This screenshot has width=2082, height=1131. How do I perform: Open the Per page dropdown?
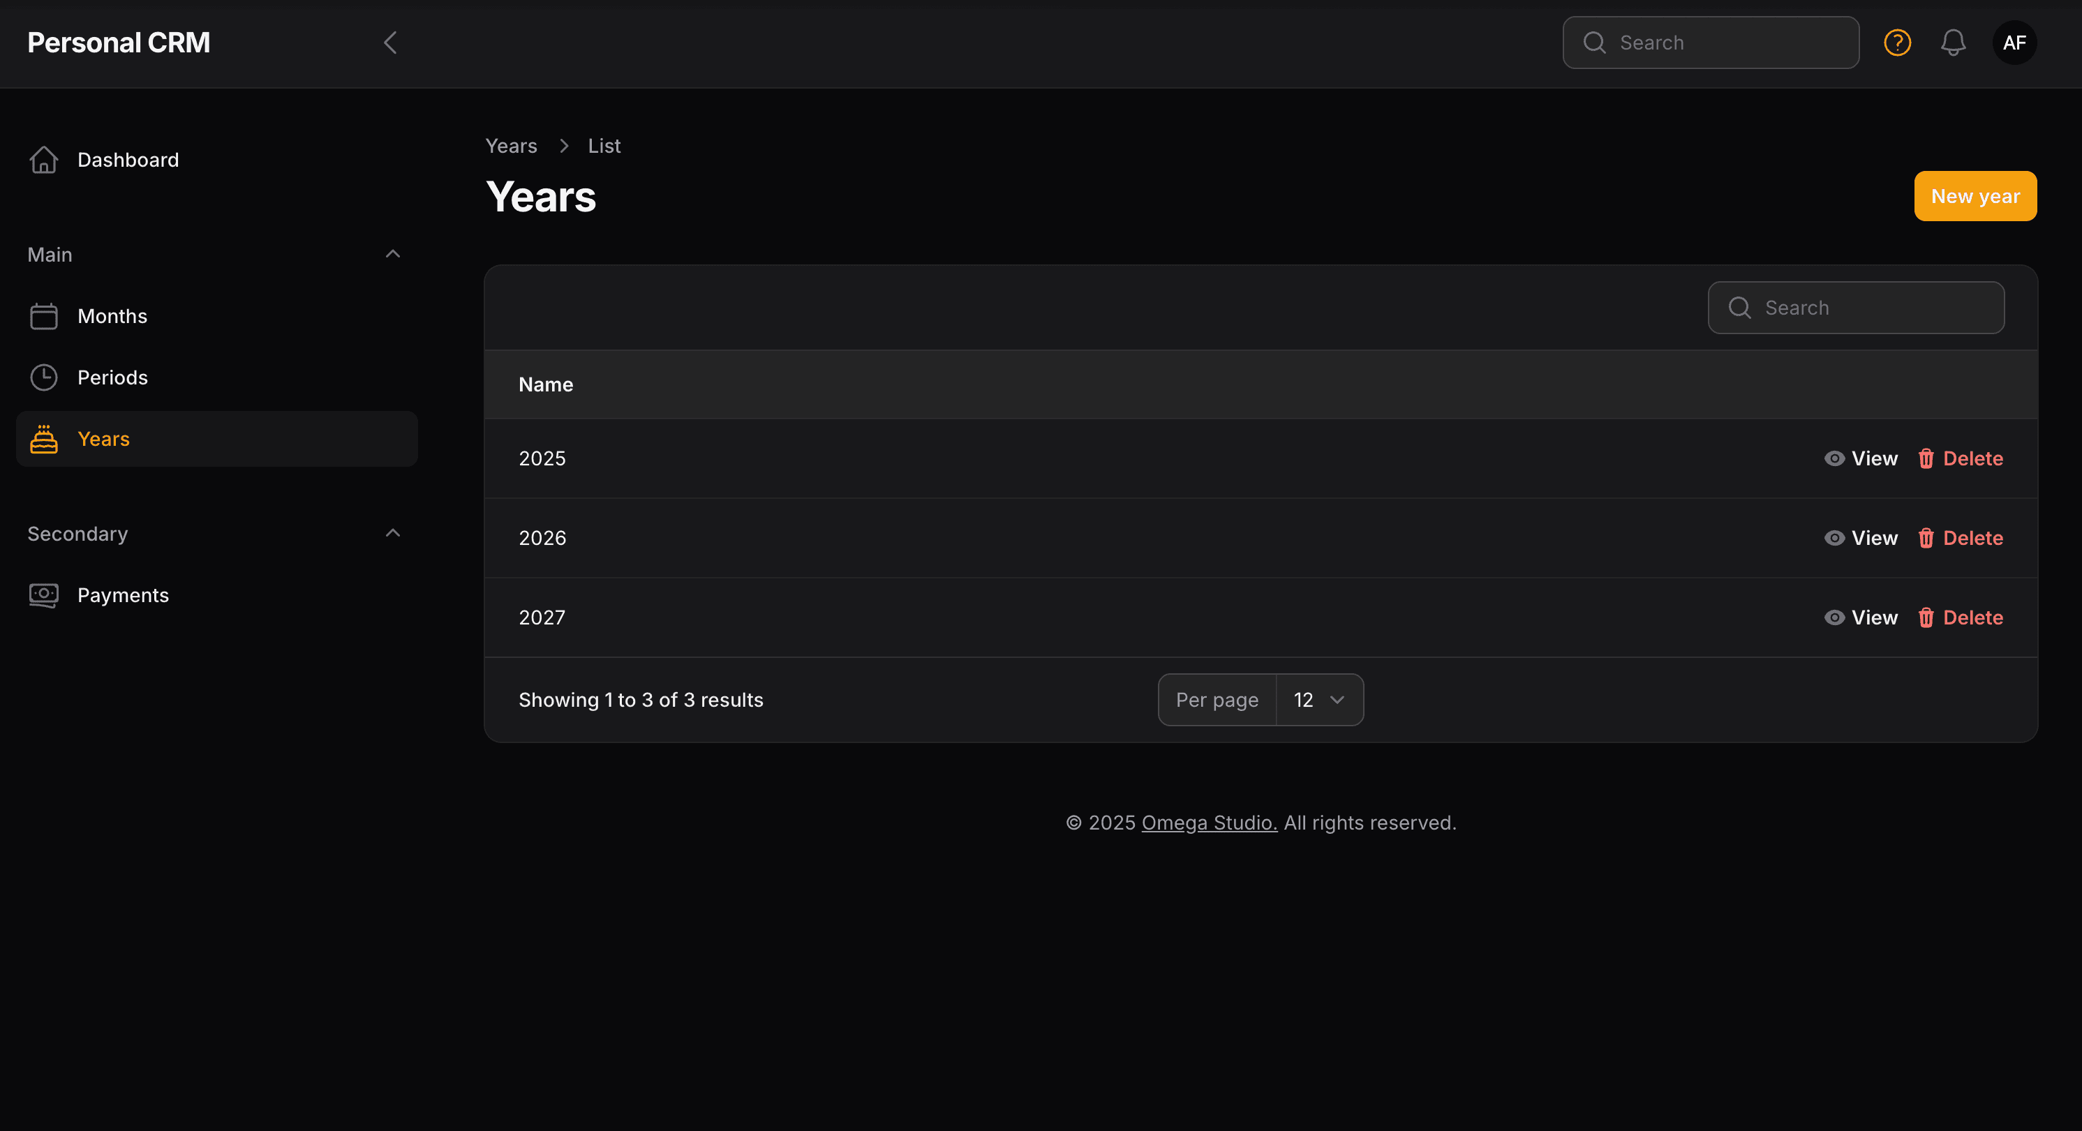coord(1319,700)
